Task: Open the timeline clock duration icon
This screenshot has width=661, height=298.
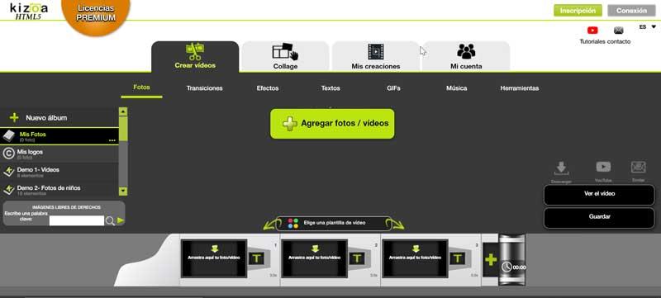Action: coord(506,267)
